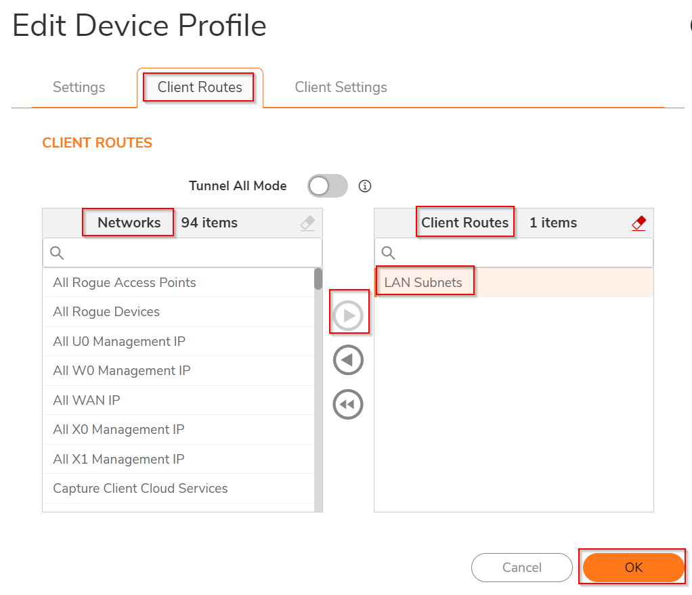Select LAN Subnets in Client Routes list
The width and height of the screenshot is (692, 595).
tap(423, 282)
